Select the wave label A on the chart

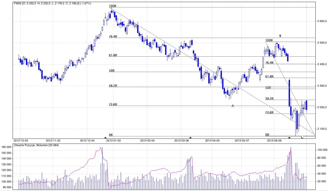coord(233,106)
